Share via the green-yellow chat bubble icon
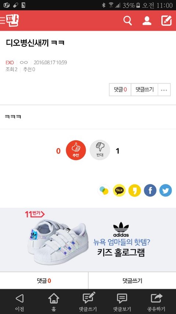Image resolution: width=176 pixels, height=314 pixels. (x=104, y=190)
